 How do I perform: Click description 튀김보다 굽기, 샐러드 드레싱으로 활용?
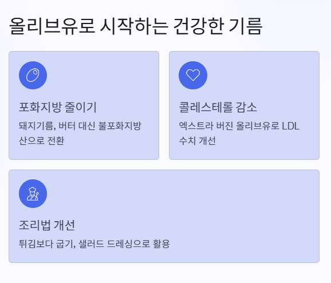pyautogui.click(x=94, y=244)
